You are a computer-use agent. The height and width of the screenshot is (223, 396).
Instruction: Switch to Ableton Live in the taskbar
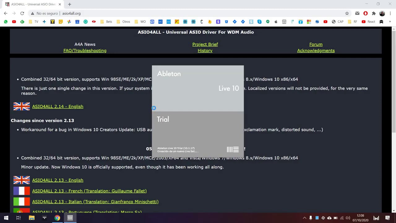(70, 218)
